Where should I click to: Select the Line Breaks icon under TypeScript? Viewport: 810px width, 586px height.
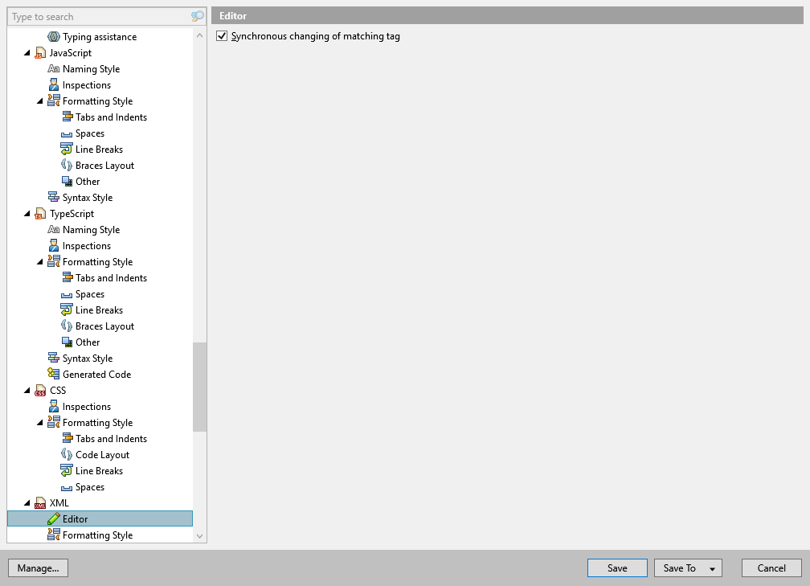(67, 309)
